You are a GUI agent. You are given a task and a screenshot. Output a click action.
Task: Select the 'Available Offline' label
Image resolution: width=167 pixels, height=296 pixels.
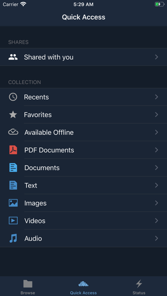click(x=49, y=132)
